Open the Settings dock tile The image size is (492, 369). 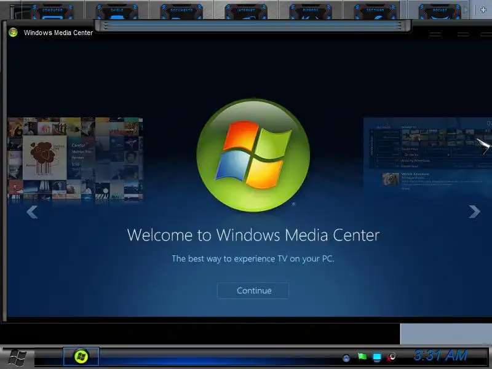pyautogui.click(x=375, y=12)
